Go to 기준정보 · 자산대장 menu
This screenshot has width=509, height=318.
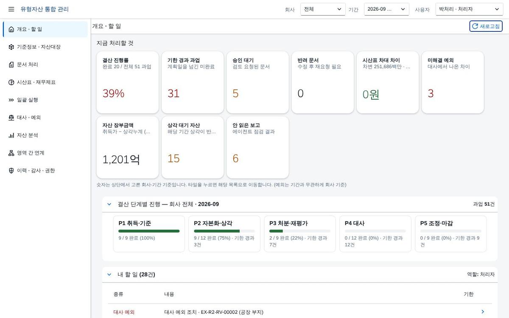[45, 47]
